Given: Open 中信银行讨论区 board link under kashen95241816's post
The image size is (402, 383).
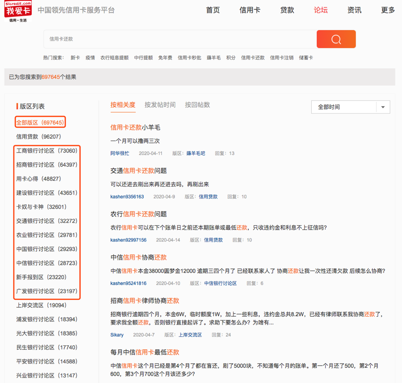Looking at the screenshot, I should coord(221,284).
